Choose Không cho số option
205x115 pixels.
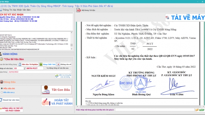[x=64, y=64]
